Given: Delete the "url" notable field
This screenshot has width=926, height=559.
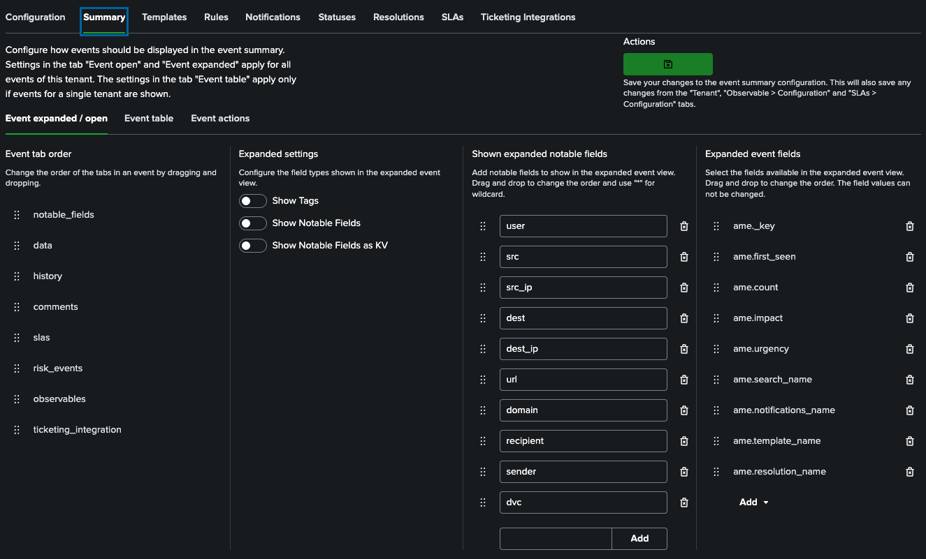Looking at the screenshot, I should 683,380.
